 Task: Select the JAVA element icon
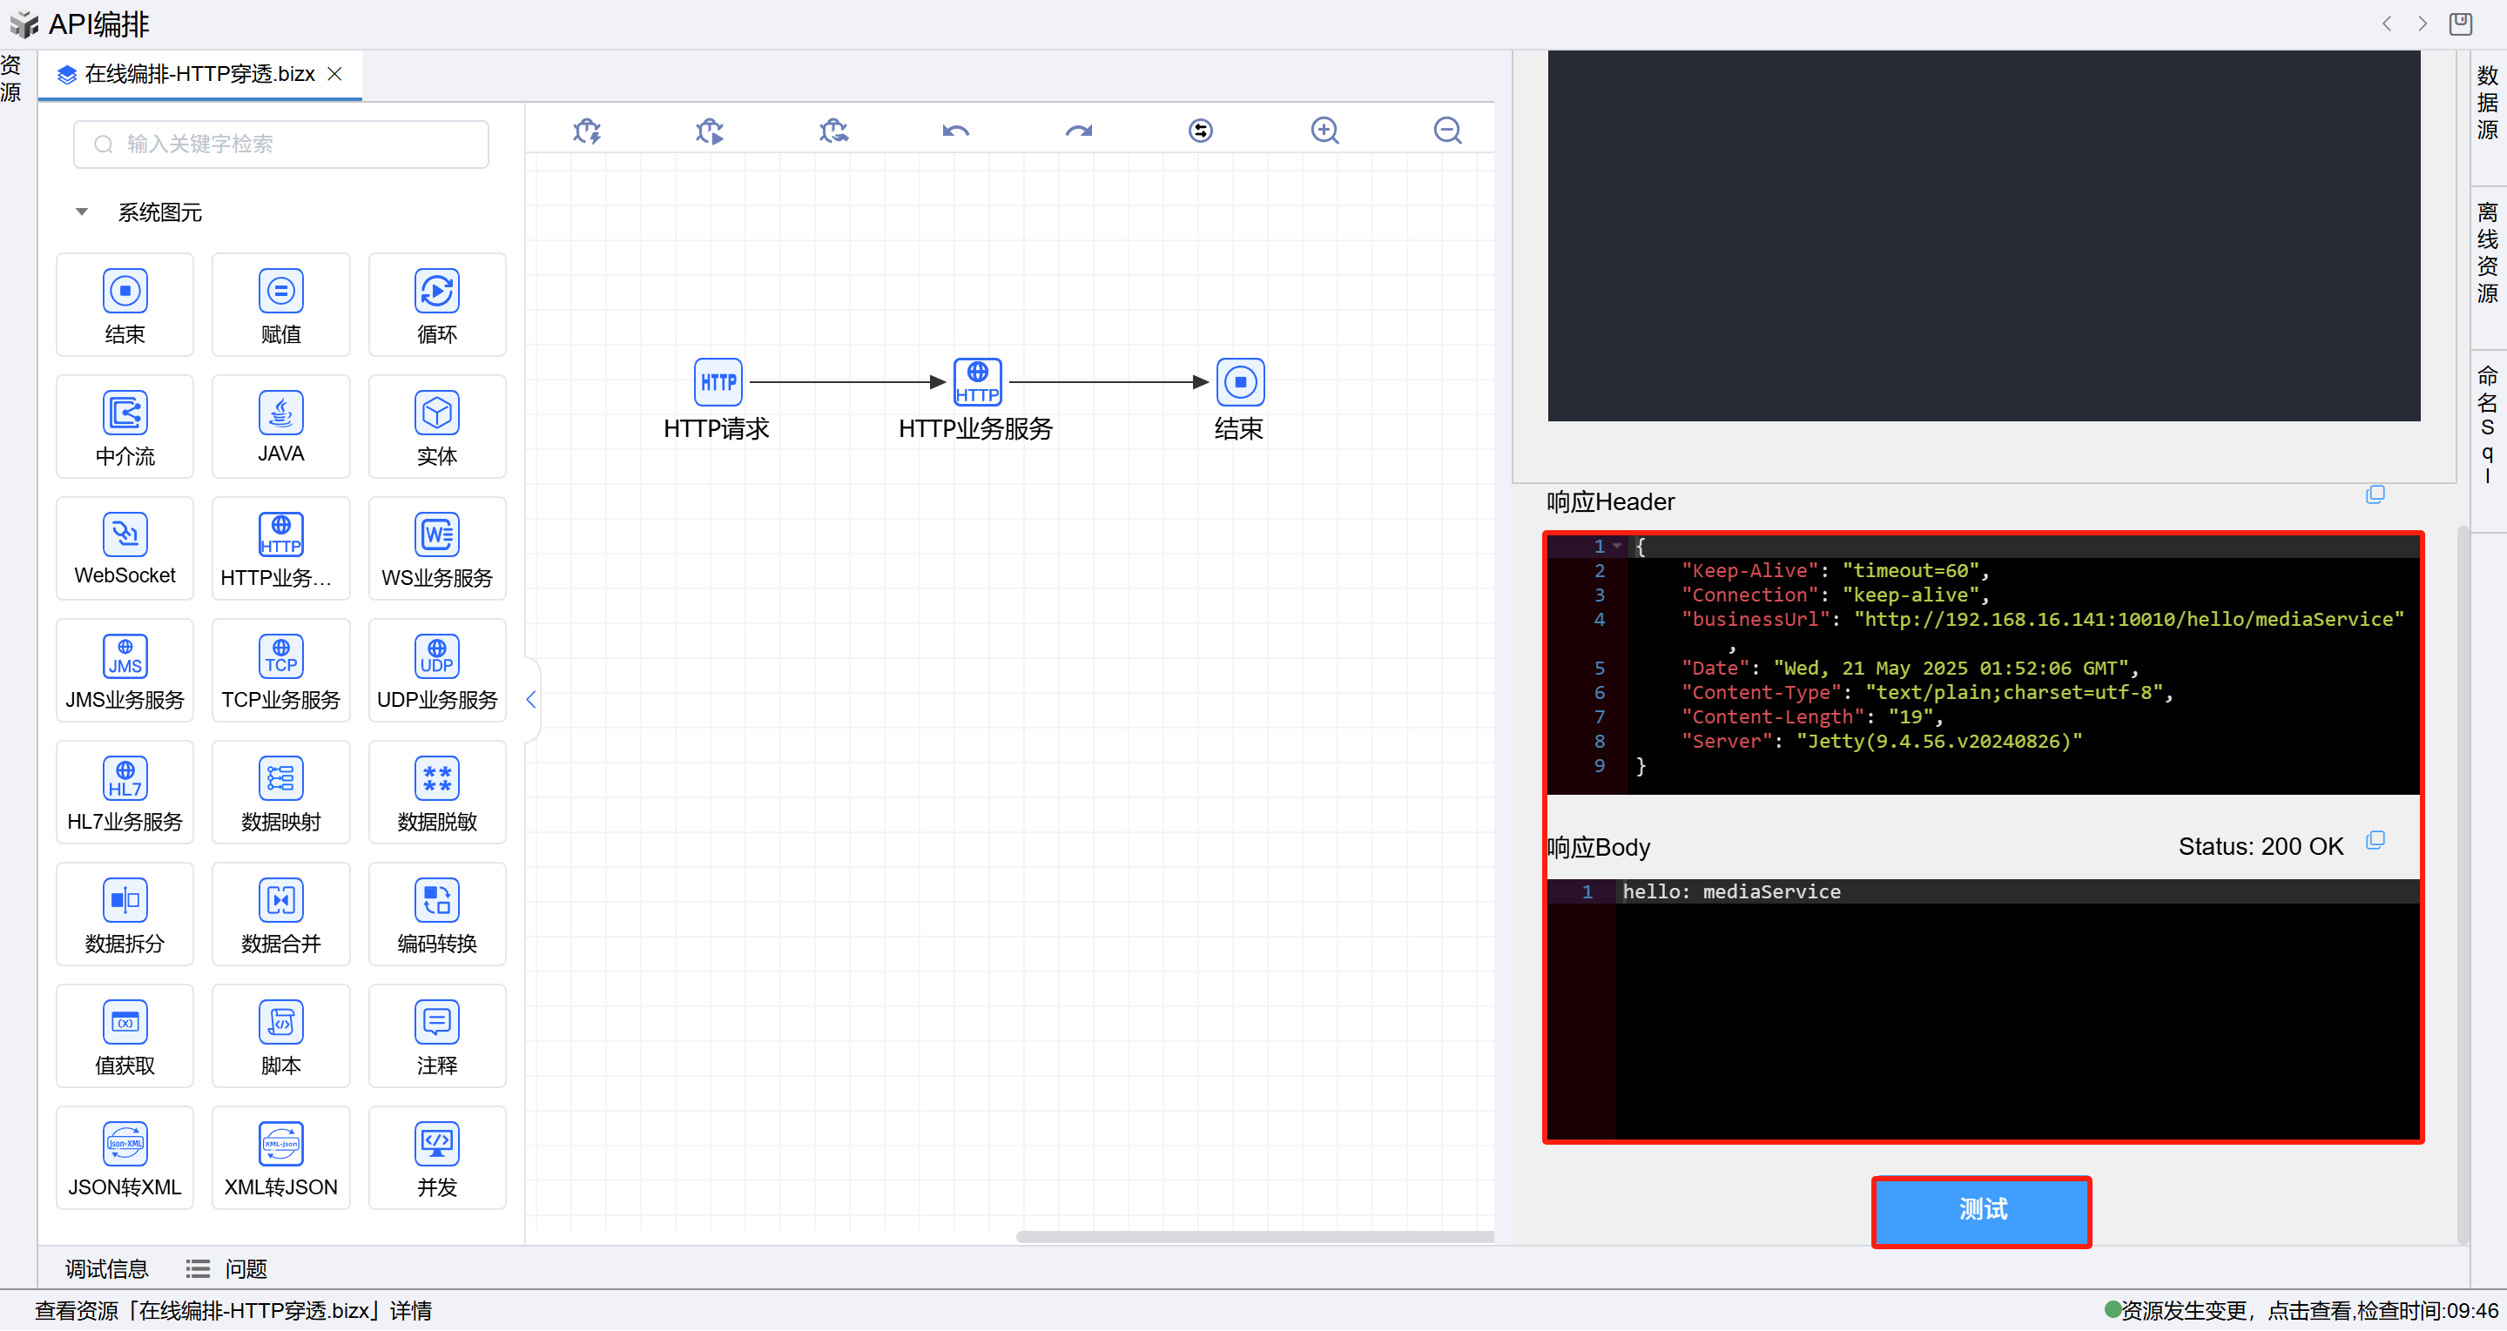(x=280, y=413)
